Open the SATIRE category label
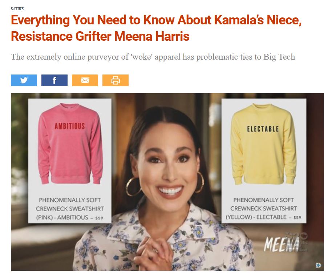Image resolution: width=336 pixels, height=278 pixels. click(17, 9)
